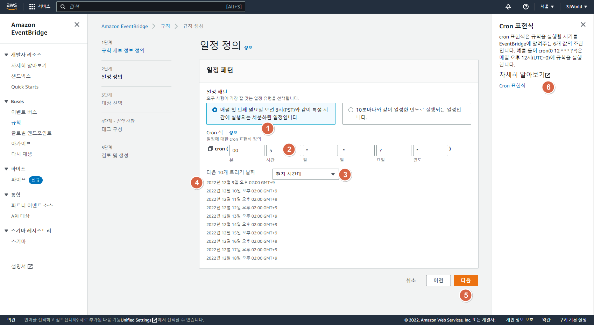
Task: Close the Cron 표현식 help panel
Action: pos(583,24)
